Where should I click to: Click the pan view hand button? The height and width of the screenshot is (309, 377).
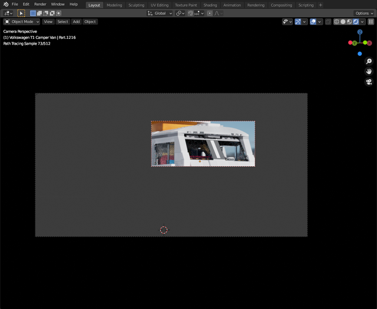369,72
